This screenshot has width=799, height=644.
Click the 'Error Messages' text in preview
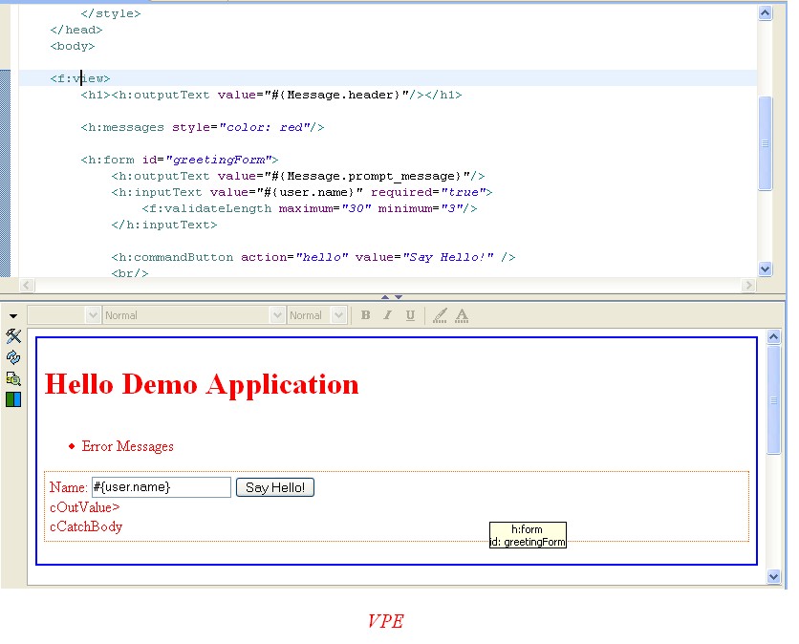tap(127, 446)
